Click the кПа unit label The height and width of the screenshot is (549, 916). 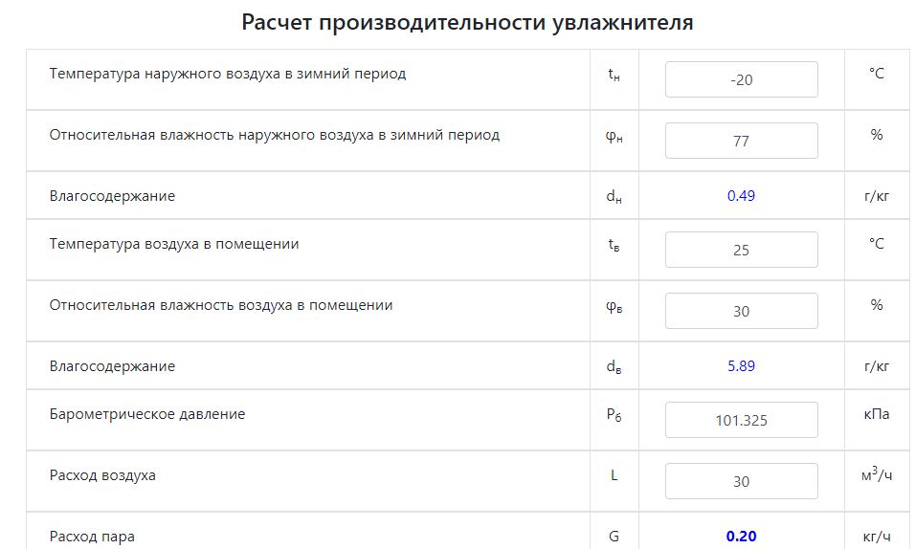pos(876,414)
